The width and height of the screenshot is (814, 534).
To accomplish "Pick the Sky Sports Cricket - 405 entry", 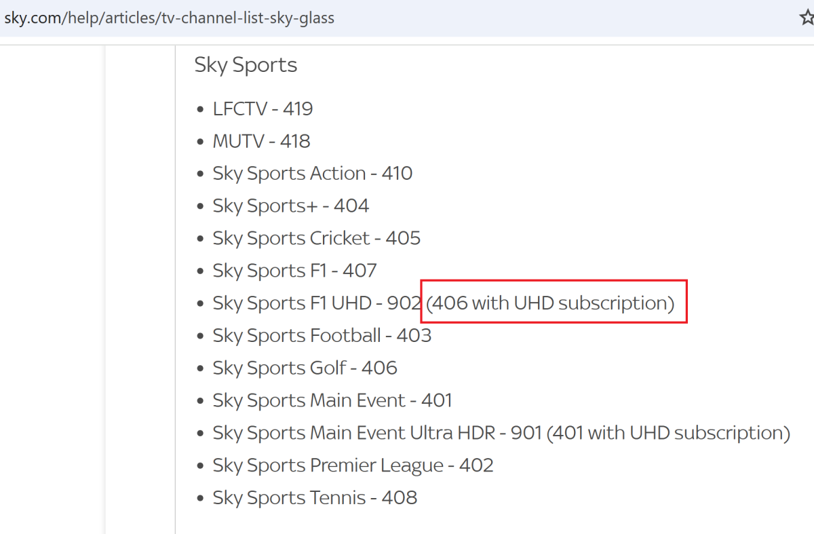I will (316, 238).
